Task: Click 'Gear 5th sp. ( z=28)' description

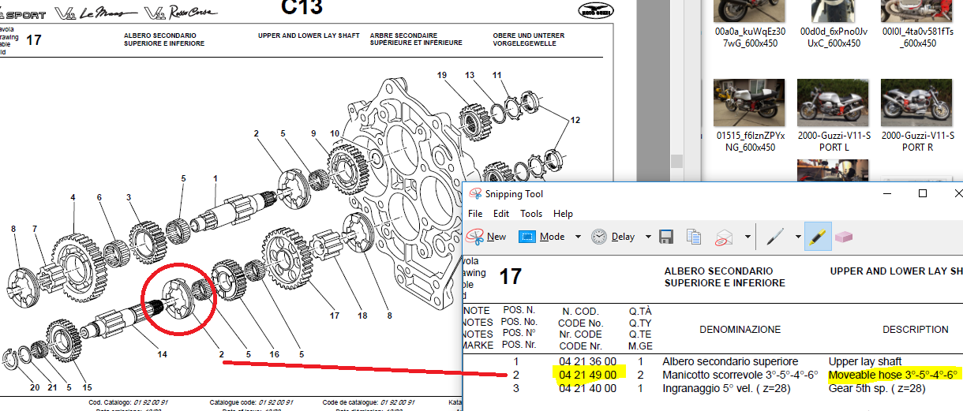Action: tap(877, 388)
